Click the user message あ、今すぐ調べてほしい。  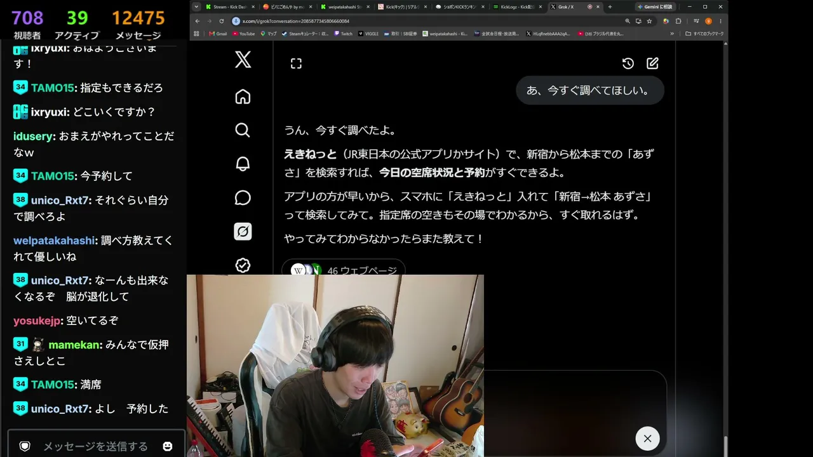(589, 91)
